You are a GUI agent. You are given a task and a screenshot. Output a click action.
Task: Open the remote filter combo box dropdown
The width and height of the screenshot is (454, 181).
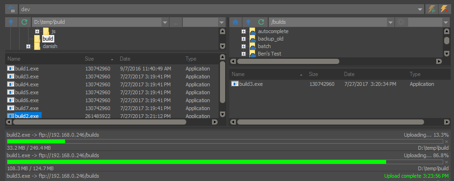point(446,22)
